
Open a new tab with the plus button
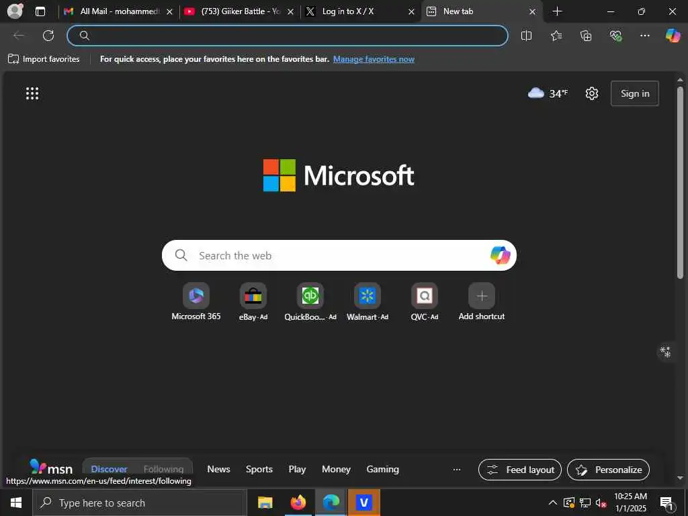click(557, 11)
